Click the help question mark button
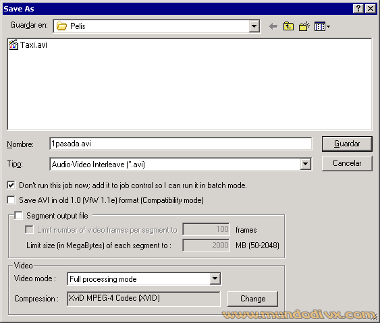 coord(358,9)
